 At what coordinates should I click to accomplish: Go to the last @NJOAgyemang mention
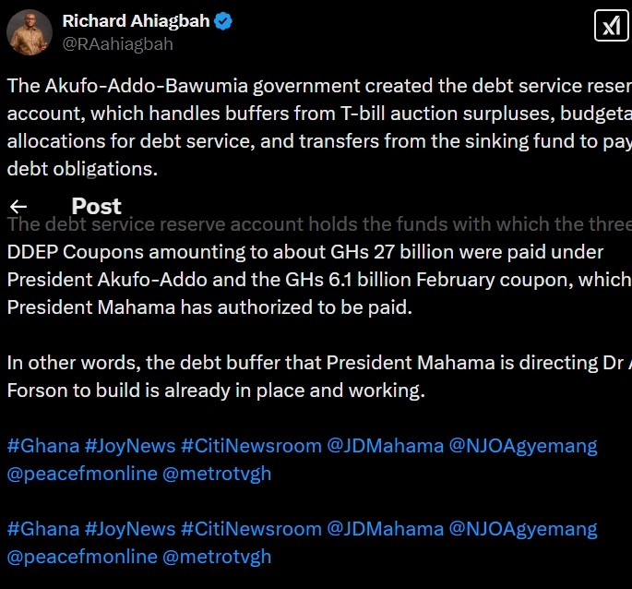[x=523, y=529]
